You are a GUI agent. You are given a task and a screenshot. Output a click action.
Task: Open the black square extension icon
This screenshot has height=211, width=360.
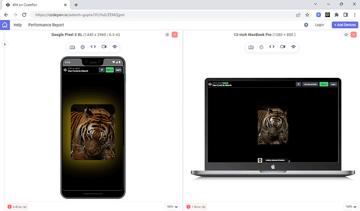point(328,15)
